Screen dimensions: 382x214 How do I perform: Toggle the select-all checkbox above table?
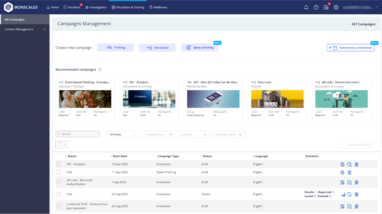point(60,144)
